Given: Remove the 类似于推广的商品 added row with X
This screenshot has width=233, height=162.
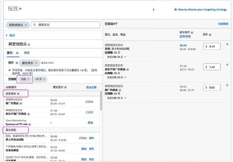Looking at the screenshot, I should pos(227,65).
